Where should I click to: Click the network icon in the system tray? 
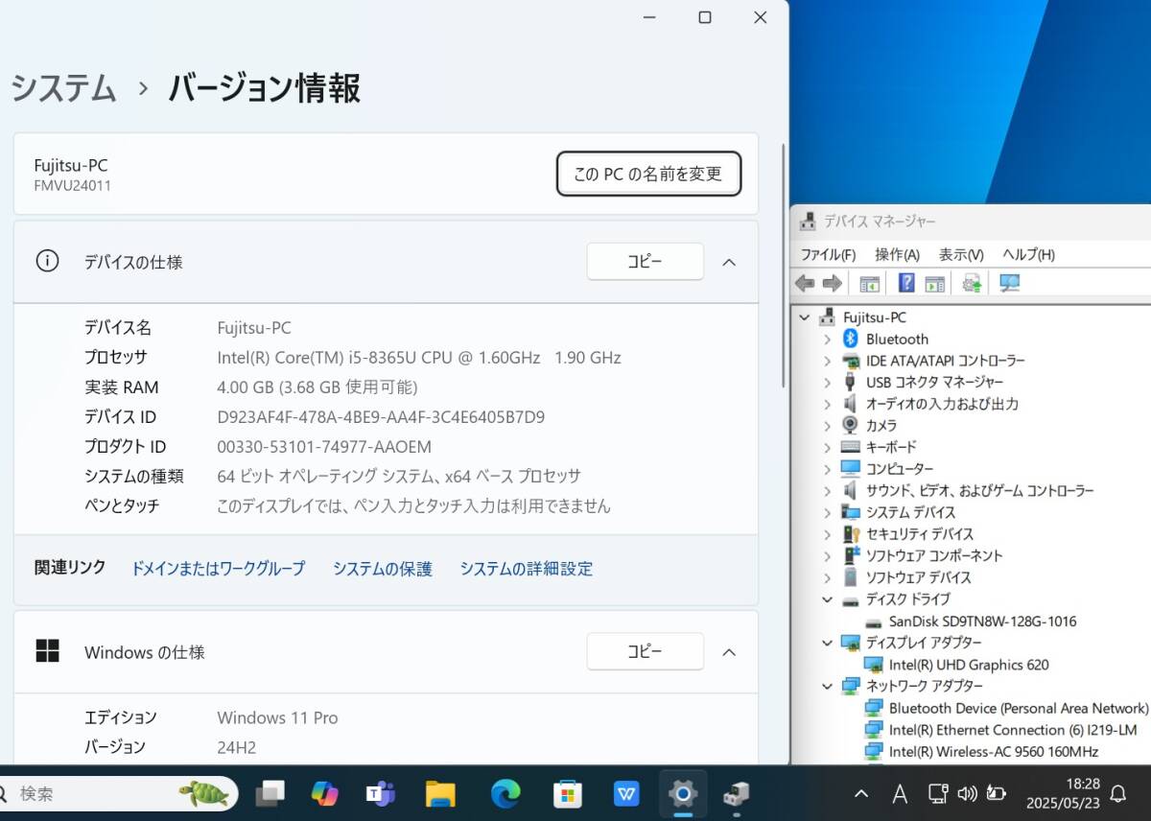pos(938,793)
